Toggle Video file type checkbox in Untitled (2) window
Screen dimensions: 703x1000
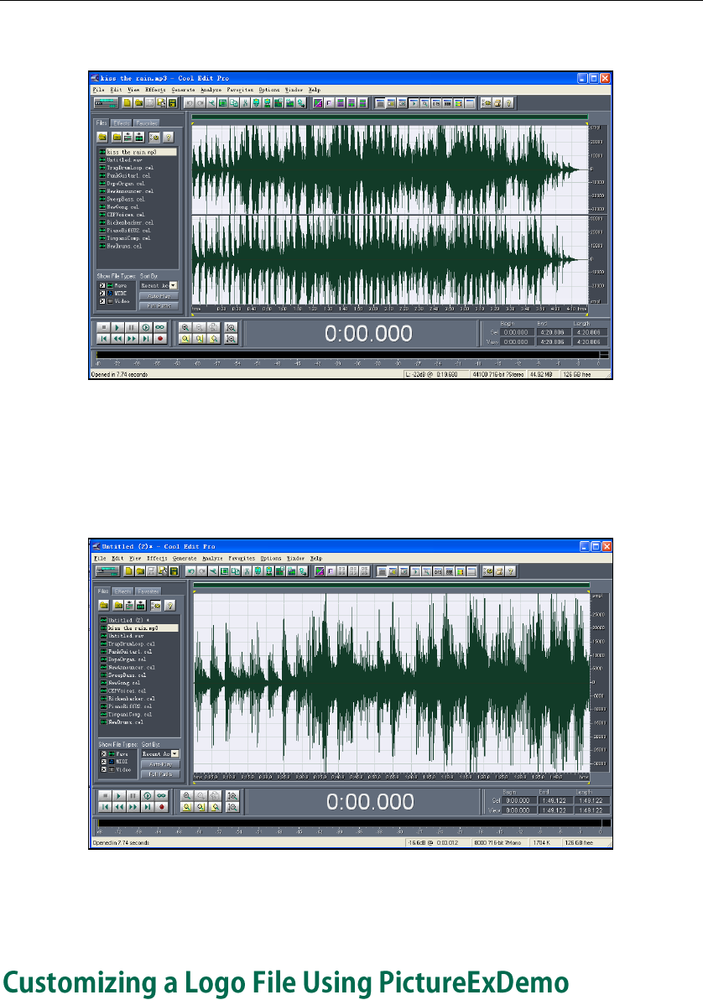click(x=103, y=769)
